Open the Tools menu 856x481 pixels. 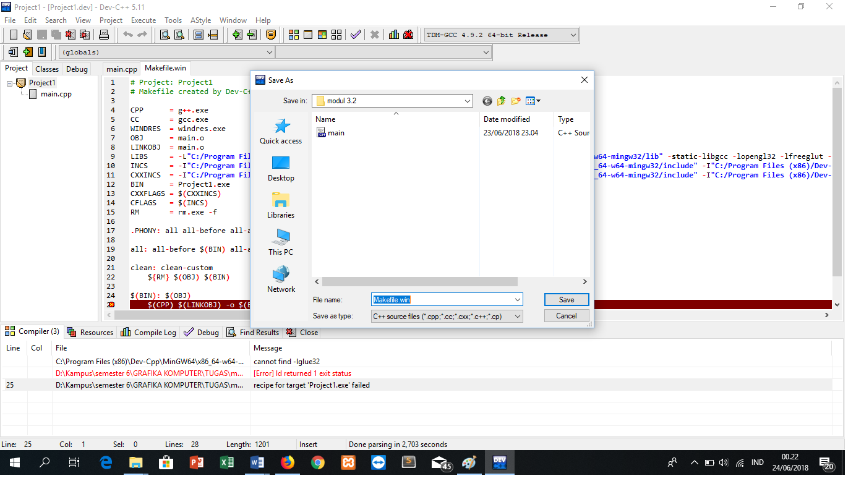click(x=173, y=20)
